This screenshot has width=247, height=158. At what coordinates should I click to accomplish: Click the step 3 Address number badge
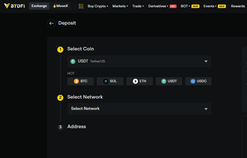(x=60, y=127)
